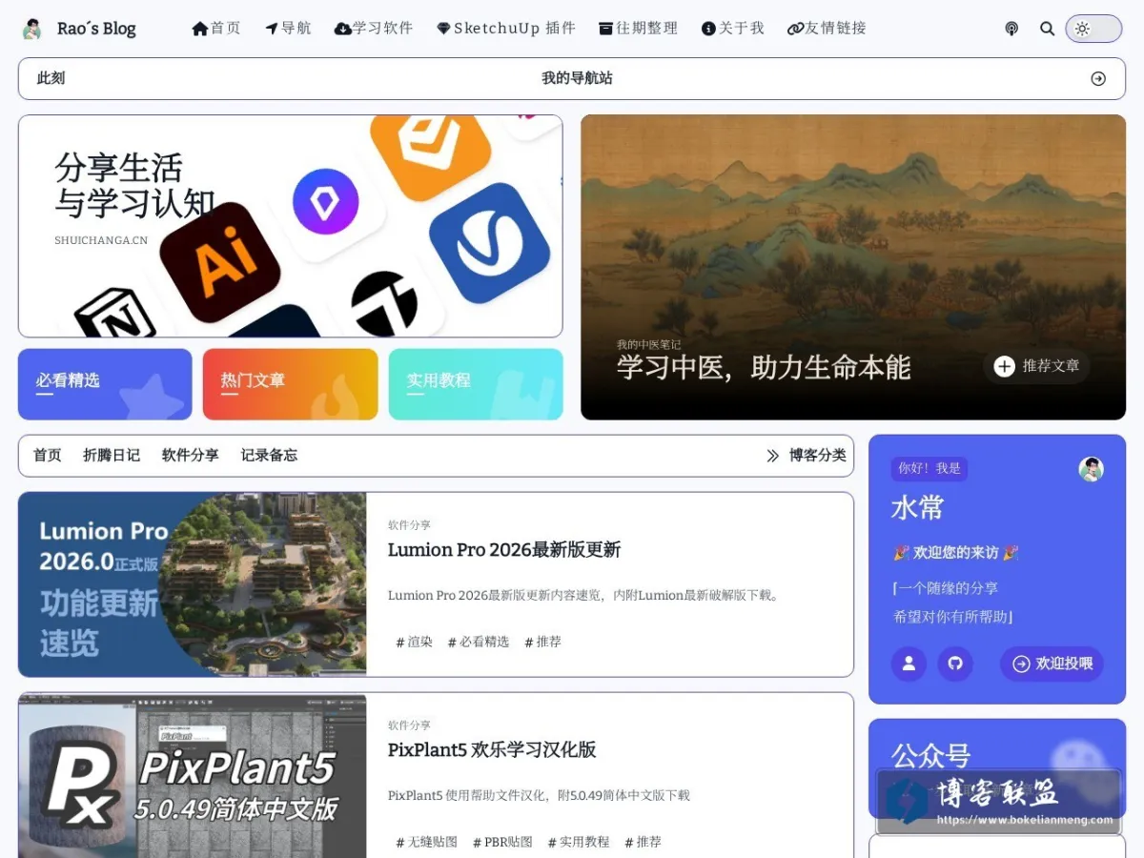Screen dimensions: 1144x858
Task: Open the 学习软件 menu item
Action: point(374,29)
